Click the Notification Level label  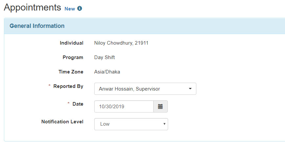pyautogui.click(x=62, y=122)
